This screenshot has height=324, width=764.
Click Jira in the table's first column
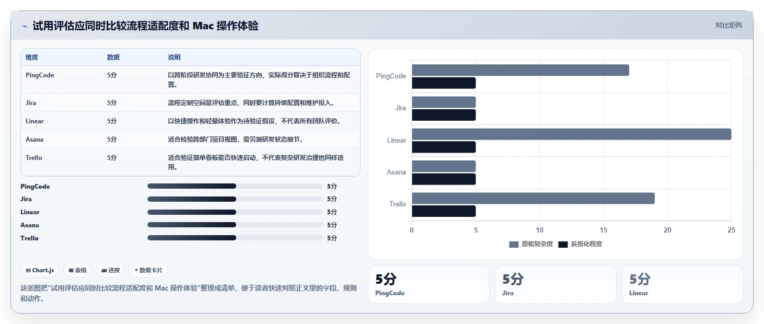[31, 103]
